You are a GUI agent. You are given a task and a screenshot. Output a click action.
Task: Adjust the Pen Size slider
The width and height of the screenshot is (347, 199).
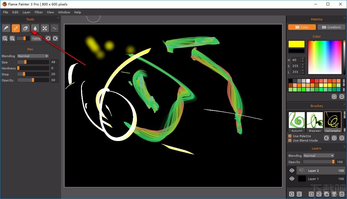pos(33,62)
